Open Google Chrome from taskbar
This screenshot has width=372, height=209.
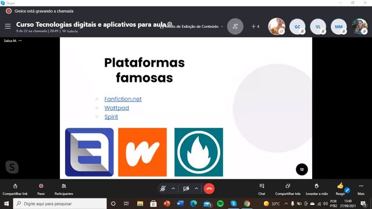pos(247,204)
